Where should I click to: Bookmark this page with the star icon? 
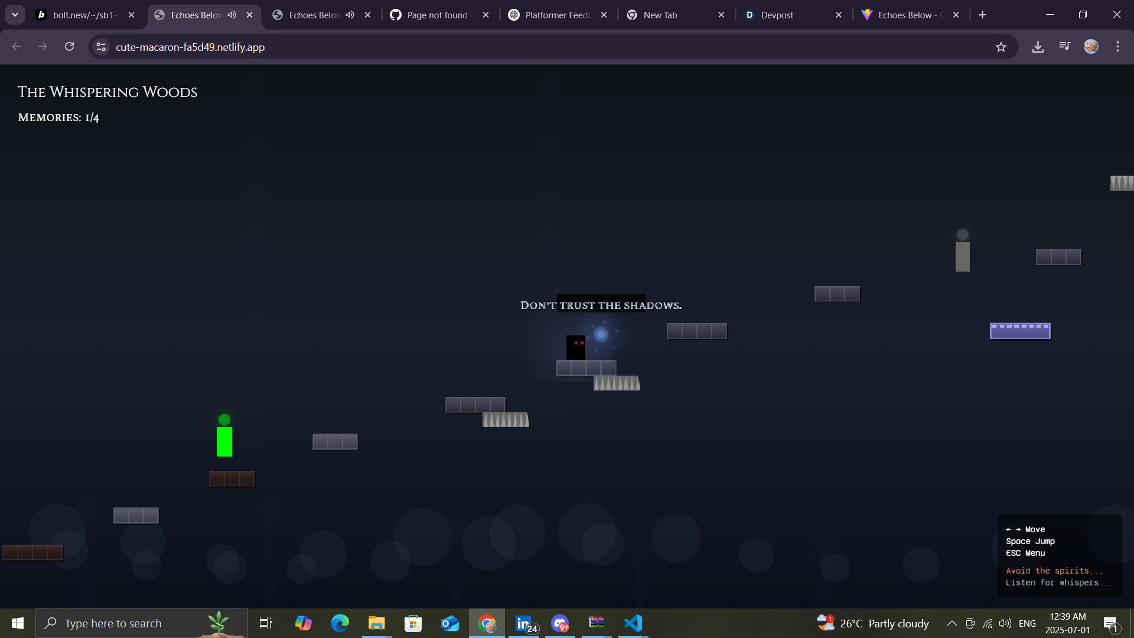1001,47
